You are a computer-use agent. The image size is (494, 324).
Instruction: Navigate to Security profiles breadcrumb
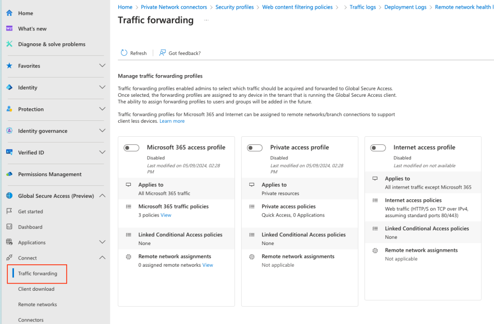[x=235, y=7]
